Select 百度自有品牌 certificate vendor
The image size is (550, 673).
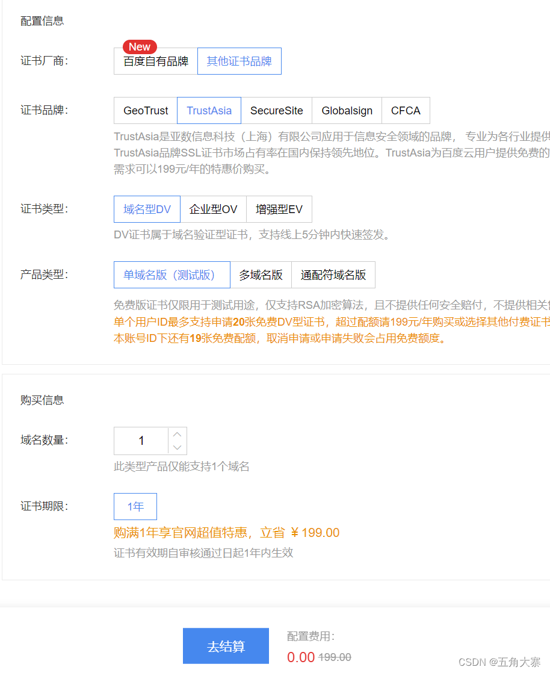pos(156,61)
